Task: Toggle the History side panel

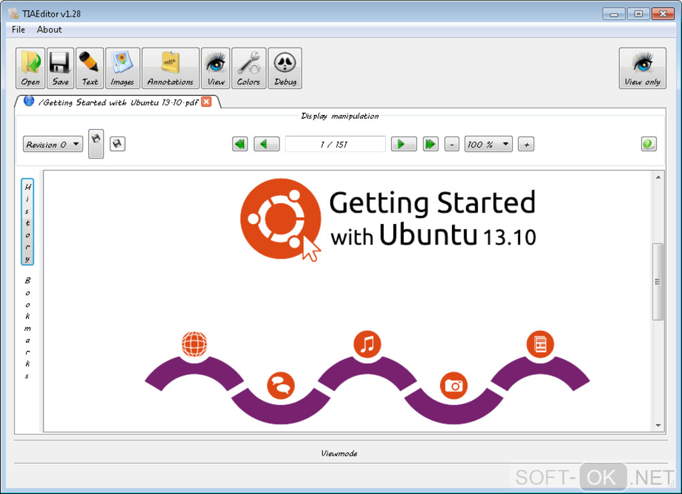Action: tap(27, 222)
